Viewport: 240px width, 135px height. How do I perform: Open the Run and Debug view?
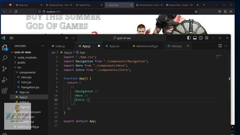tap(4, 80)
